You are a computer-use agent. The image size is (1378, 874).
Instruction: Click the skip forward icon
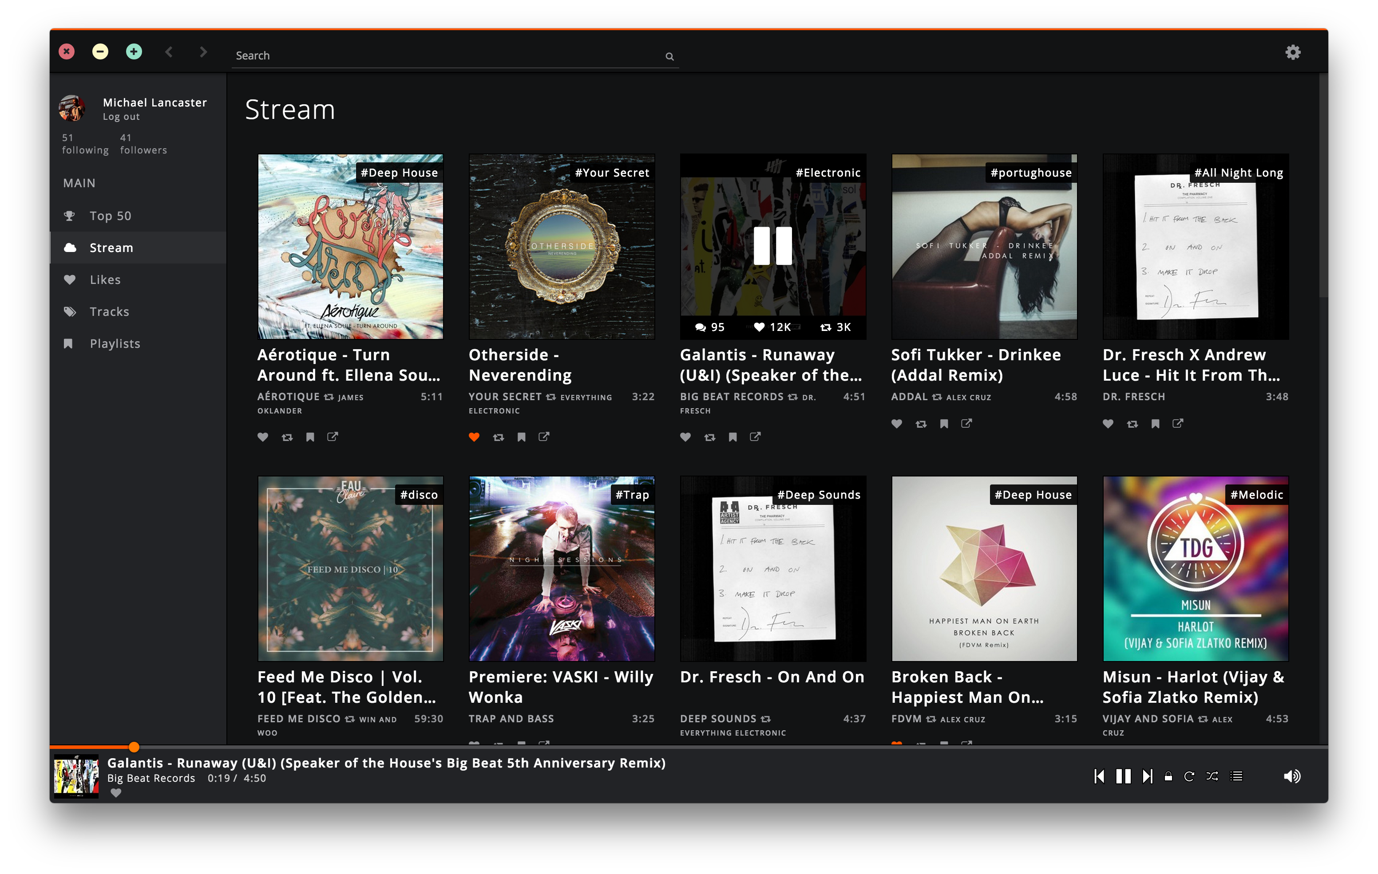pos(1146,775)
